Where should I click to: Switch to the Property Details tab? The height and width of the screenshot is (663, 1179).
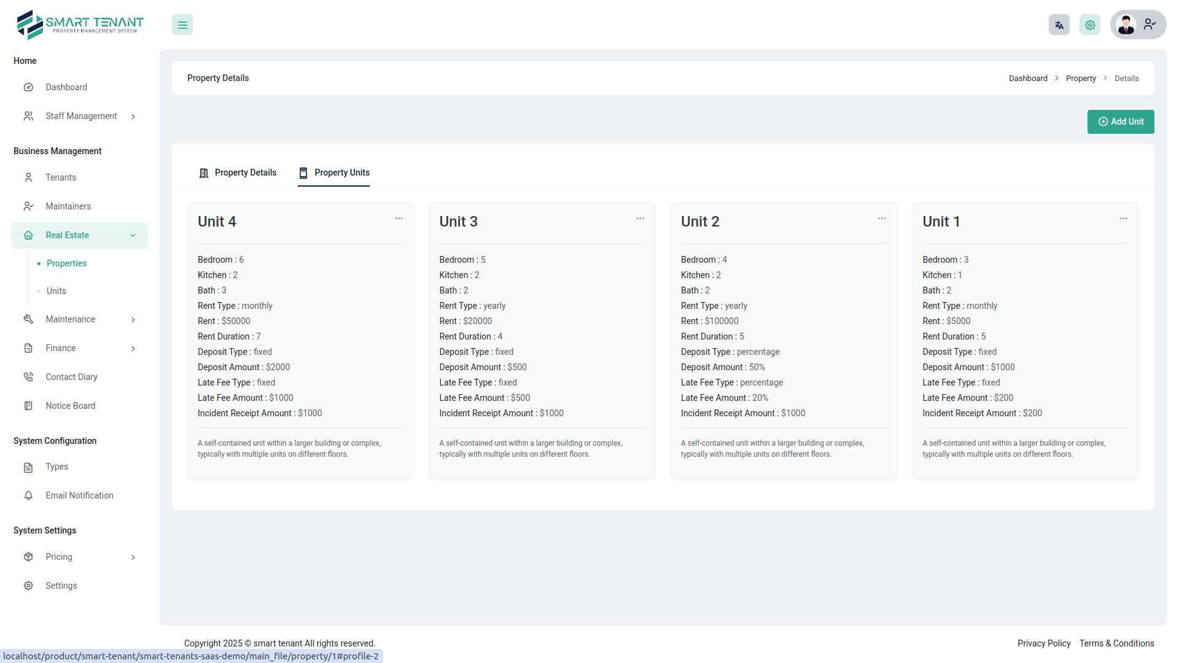(238, 173)
